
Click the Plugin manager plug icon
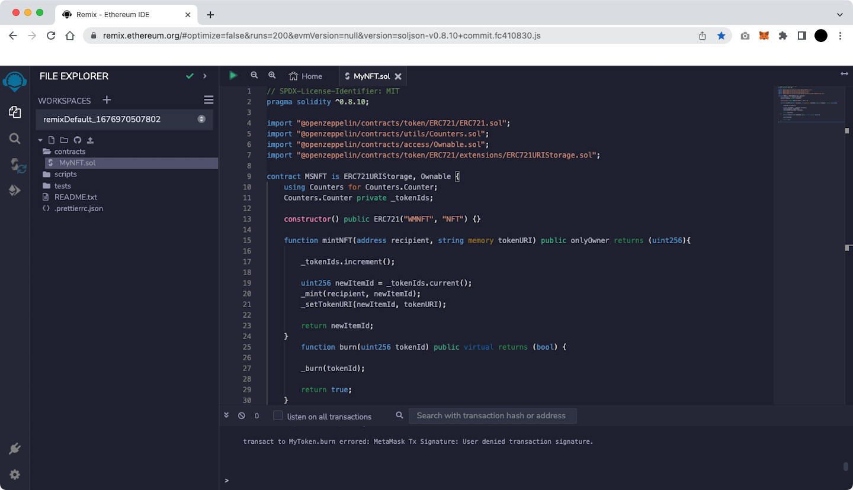click(x=15, y=449)
